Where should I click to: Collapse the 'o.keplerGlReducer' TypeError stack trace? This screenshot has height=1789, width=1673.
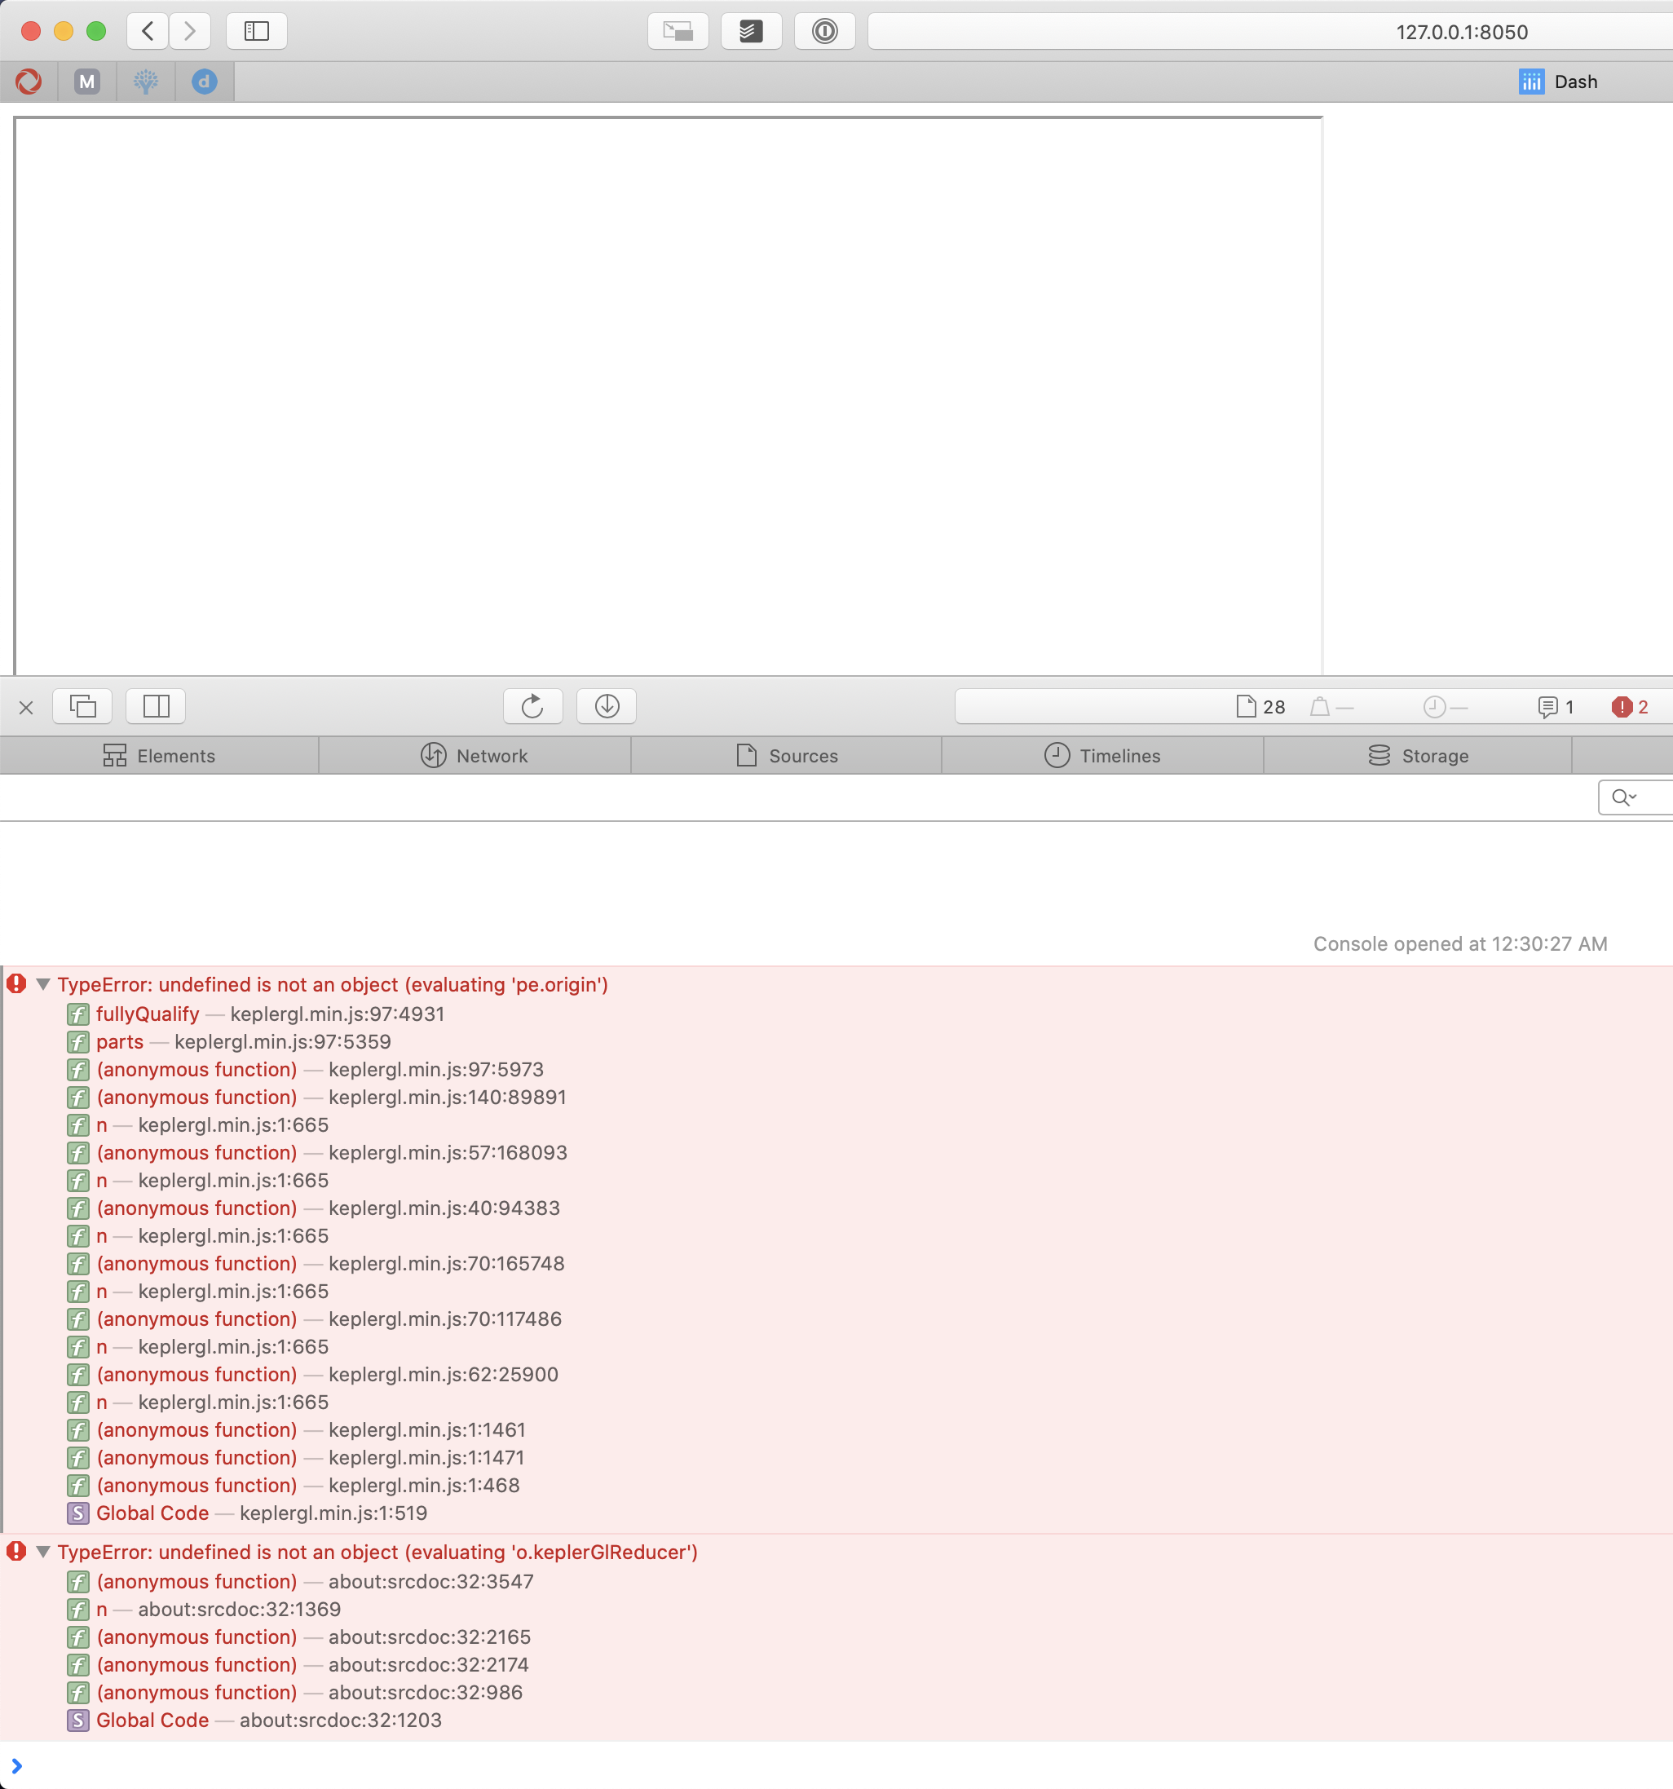pyautogui.click(x=42, y=1553)
